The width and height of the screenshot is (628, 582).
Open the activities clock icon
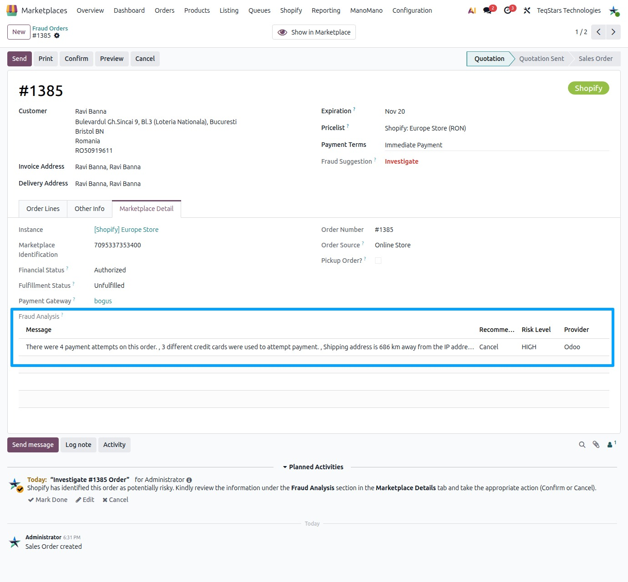click(x=508, y=10)
